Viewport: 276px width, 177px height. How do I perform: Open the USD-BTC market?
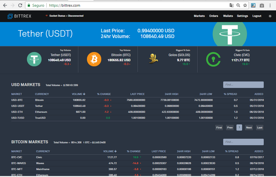point(17,100)
